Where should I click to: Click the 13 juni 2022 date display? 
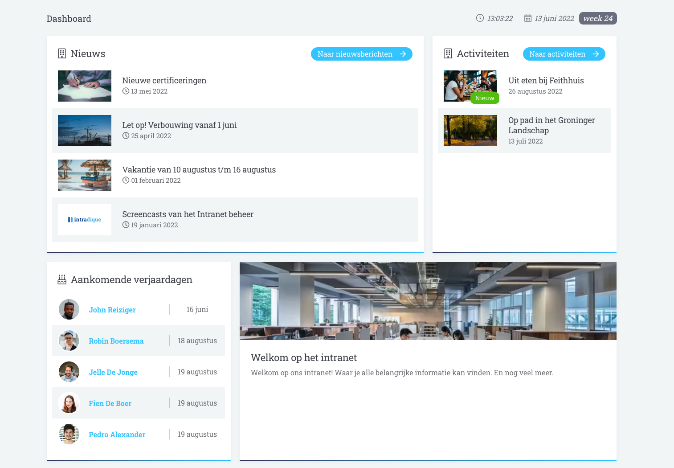(555, 18)
